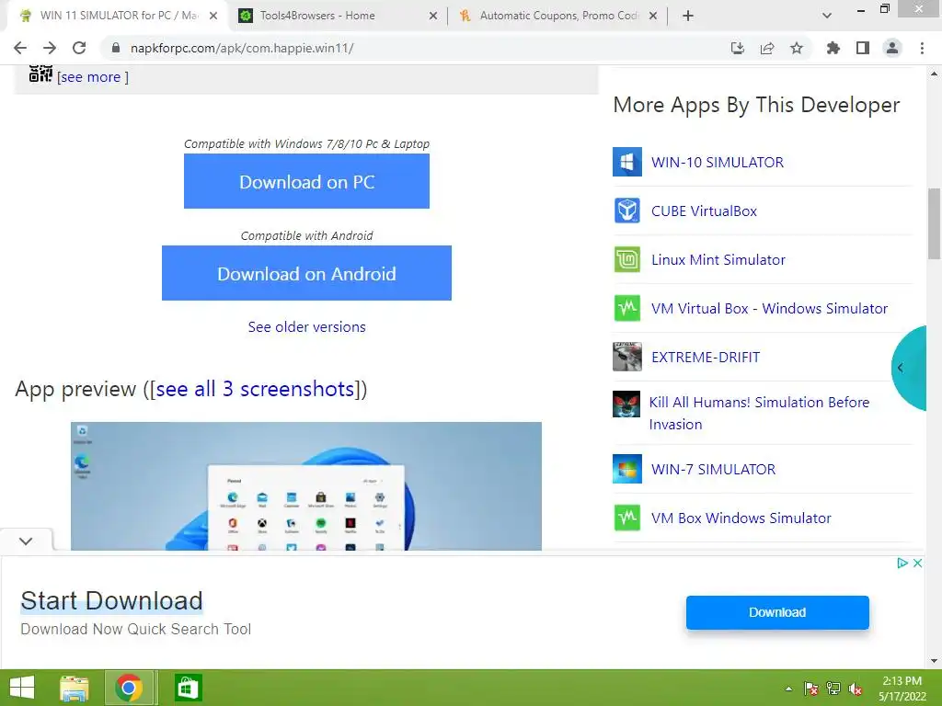Screen dimensions: 942x706
Task: Collapse the bottom ad with the chevron
Action: click(x=26, y=541)
